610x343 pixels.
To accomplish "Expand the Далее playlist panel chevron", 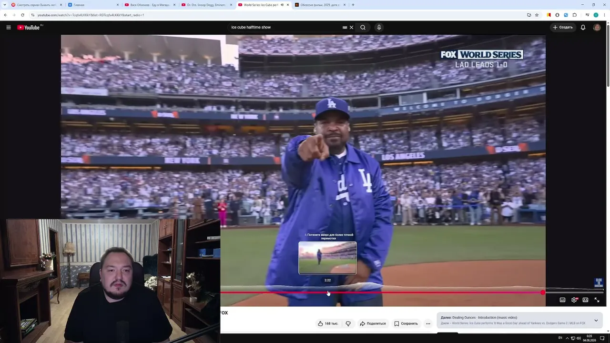I will pos(596,320).
